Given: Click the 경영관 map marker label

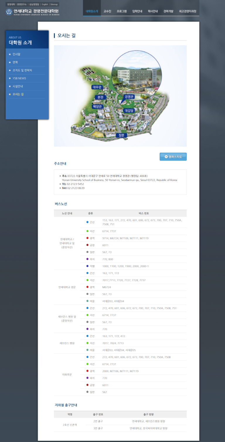Looking at the screenshot, I should click(129, 96).
